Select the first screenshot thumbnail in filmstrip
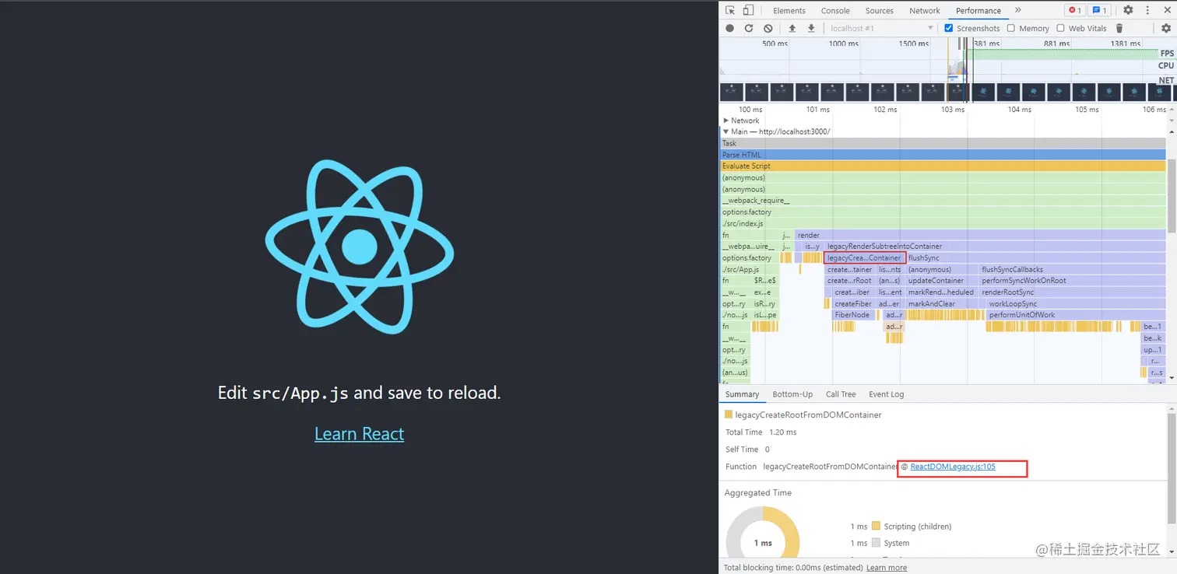Screen dimensions: 1177x574 pos(733,92)
